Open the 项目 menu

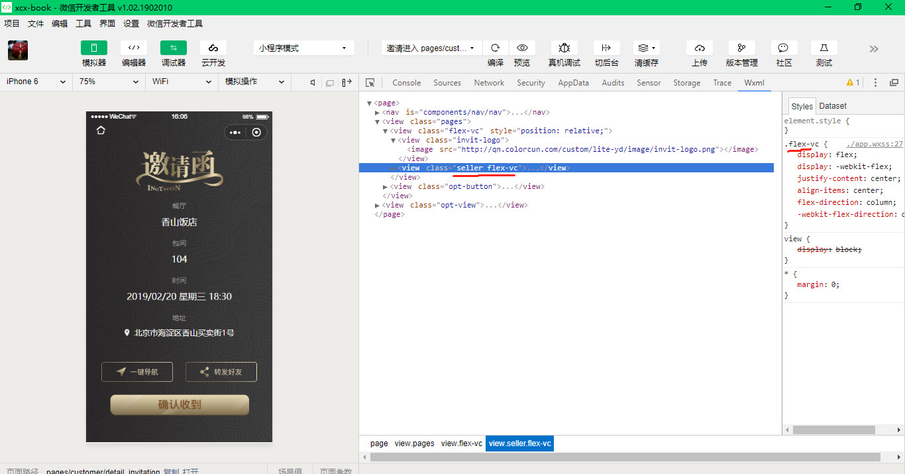click(x=12, y=23)
